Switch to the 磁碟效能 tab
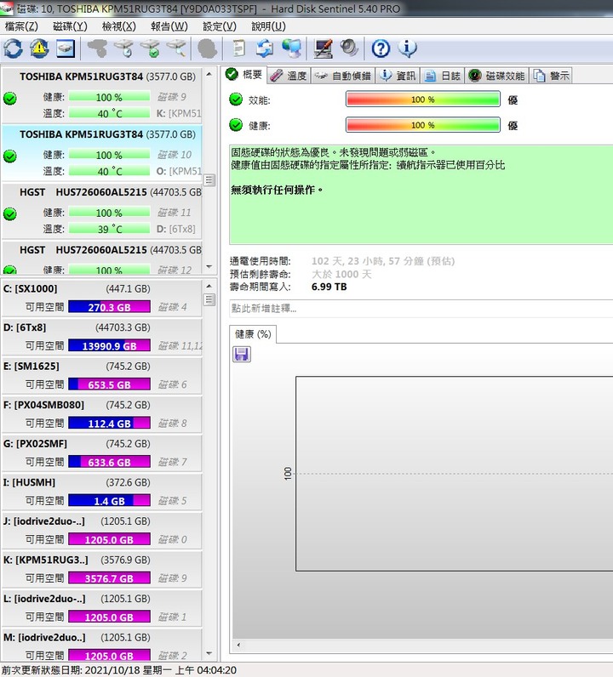 [496, 76]
